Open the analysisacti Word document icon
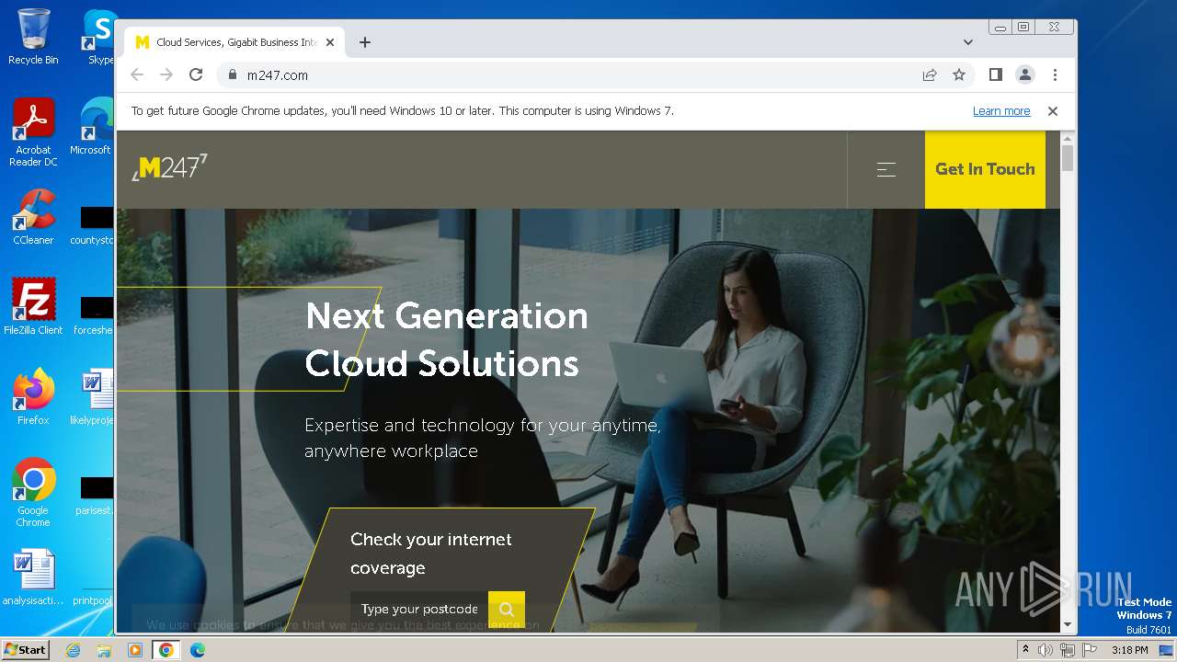Image resolution: width=1177 pixels, height=662 pixels. [33, 577]
